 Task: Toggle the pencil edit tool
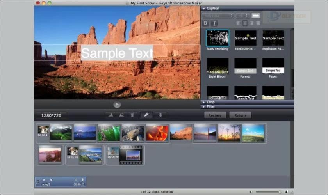(x=146, y=115)
